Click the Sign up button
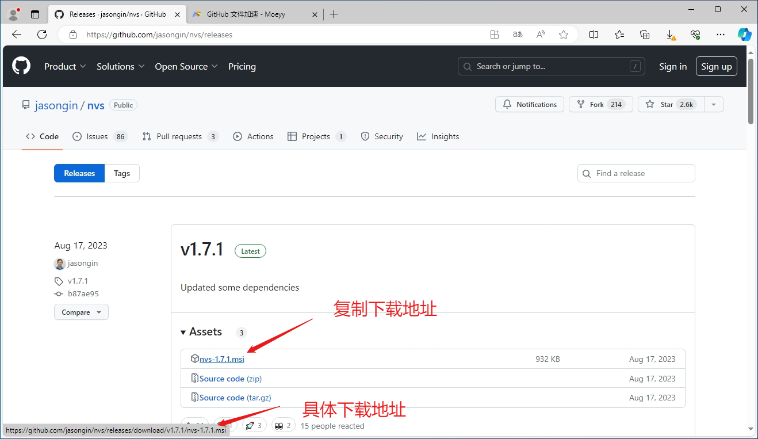 click(x=717, y=67)
